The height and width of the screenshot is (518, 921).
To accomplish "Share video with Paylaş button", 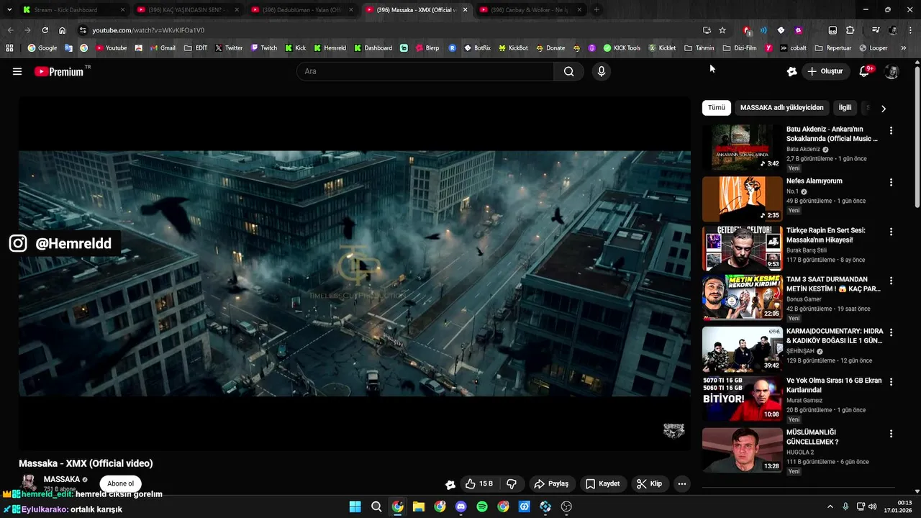I will click(551, 483).
